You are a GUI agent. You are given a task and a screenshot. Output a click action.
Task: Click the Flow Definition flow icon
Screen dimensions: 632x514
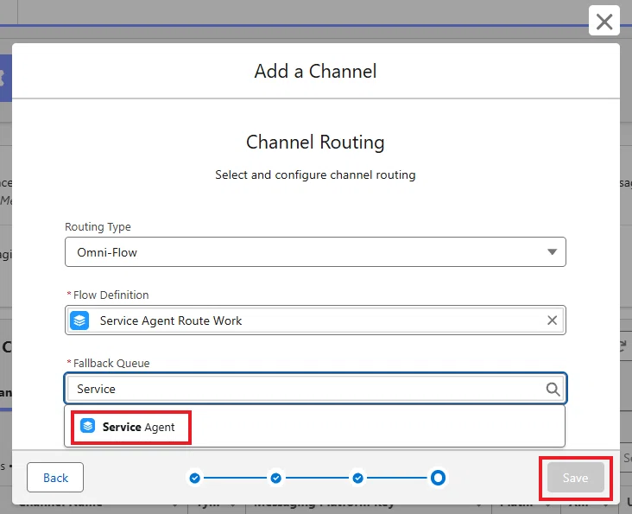click(x=79, y=320)
